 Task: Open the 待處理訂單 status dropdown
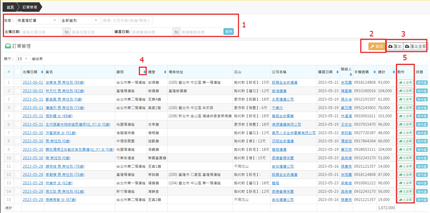(37, 20)
